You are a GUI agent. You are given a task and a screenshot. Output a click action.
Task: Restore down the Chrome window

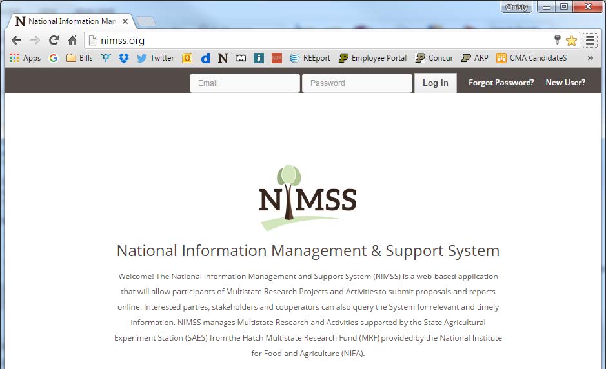[564, 7]
